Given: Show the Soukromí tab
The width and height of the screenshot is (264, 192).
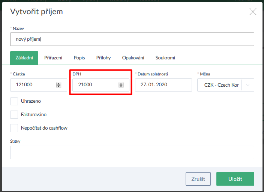Looking at the screenshot, I should pos(165,58).
